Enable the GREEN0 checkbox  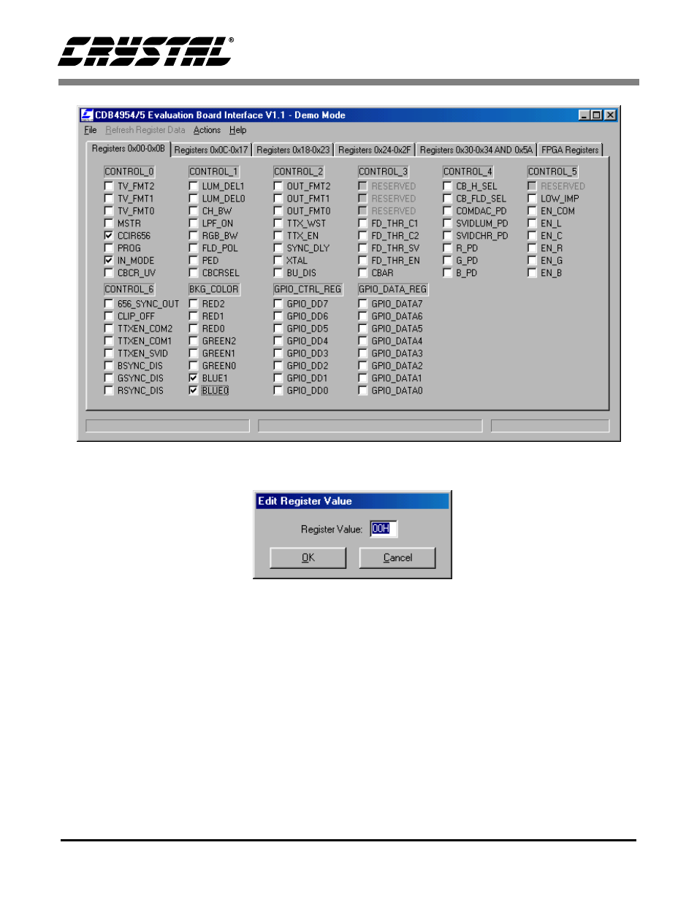pyautogui.click(x=194, y=366)
